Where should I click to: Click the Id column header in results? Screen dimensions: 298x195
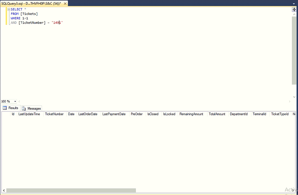tap(13, 114)
